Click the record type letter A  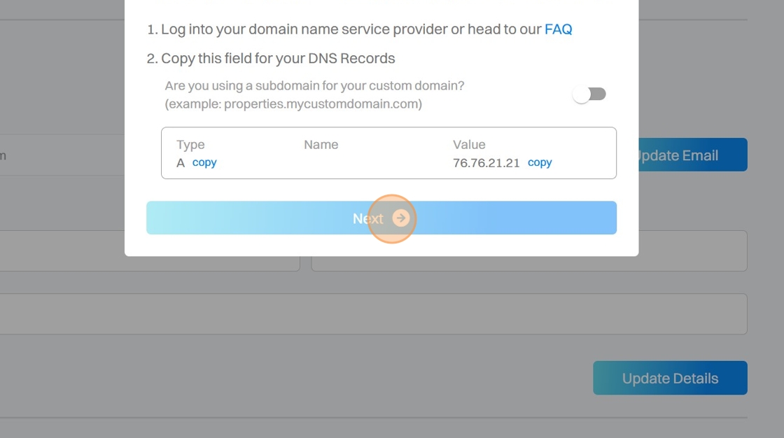pyautogui.click(x=181, y=163)
